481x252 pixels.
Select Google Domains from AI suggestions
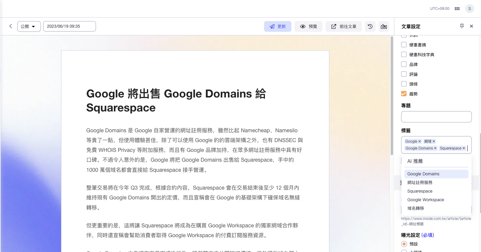(x=436, y=174)
